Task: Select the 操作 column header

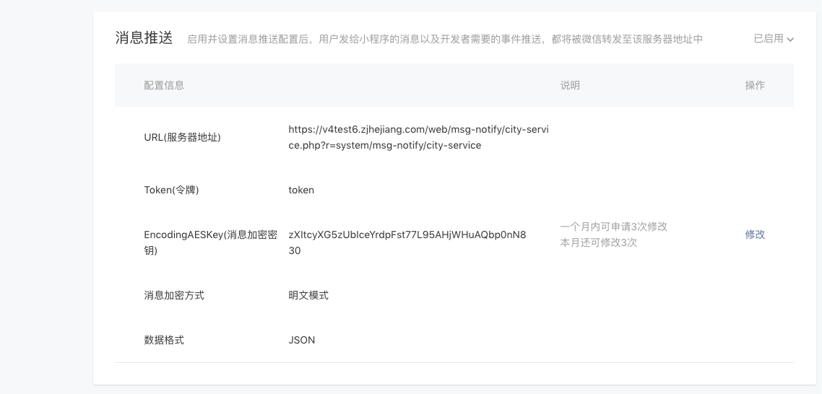Action: [x=755, y=85]
